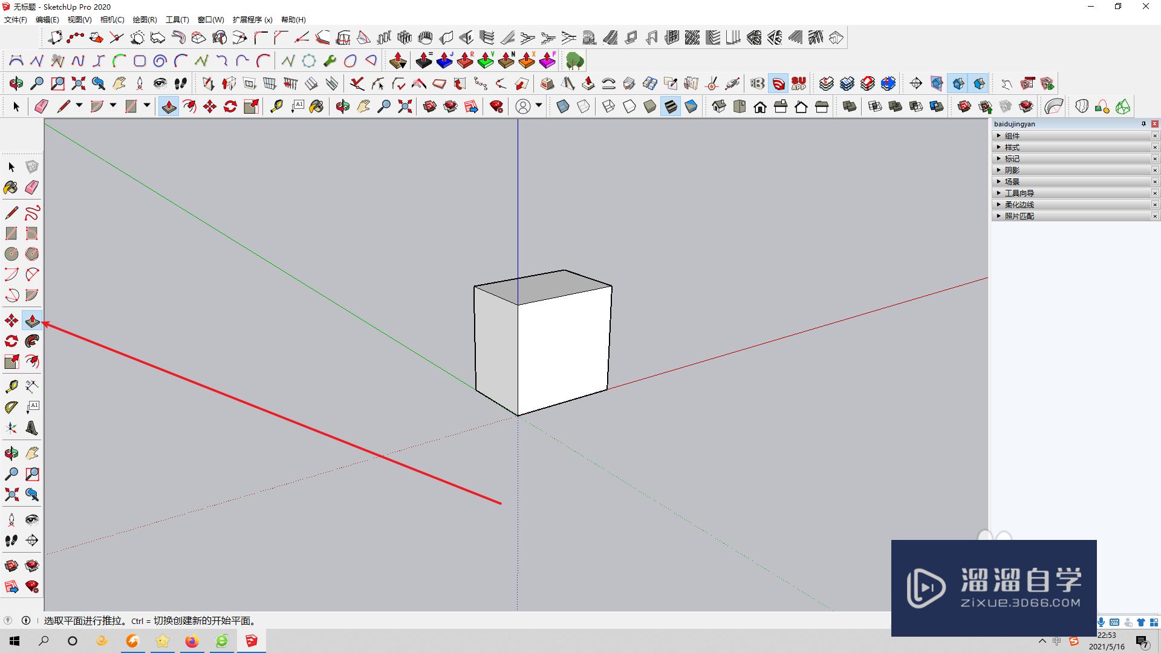Select the 3D Text tool in left toolbar
This screenshot has height=653, width=1161.
[32, 428]
